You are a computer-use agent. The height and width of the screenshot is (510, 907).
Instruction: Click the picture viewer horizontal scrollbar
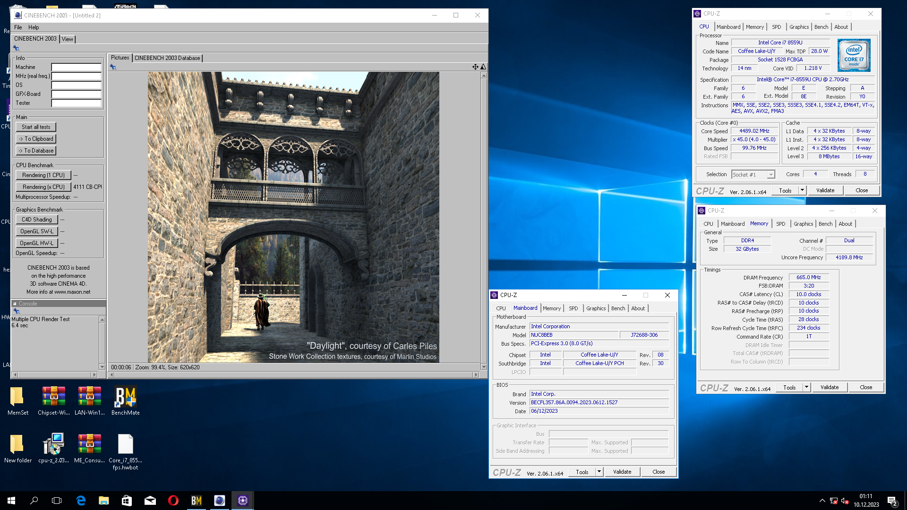(293, 374)
